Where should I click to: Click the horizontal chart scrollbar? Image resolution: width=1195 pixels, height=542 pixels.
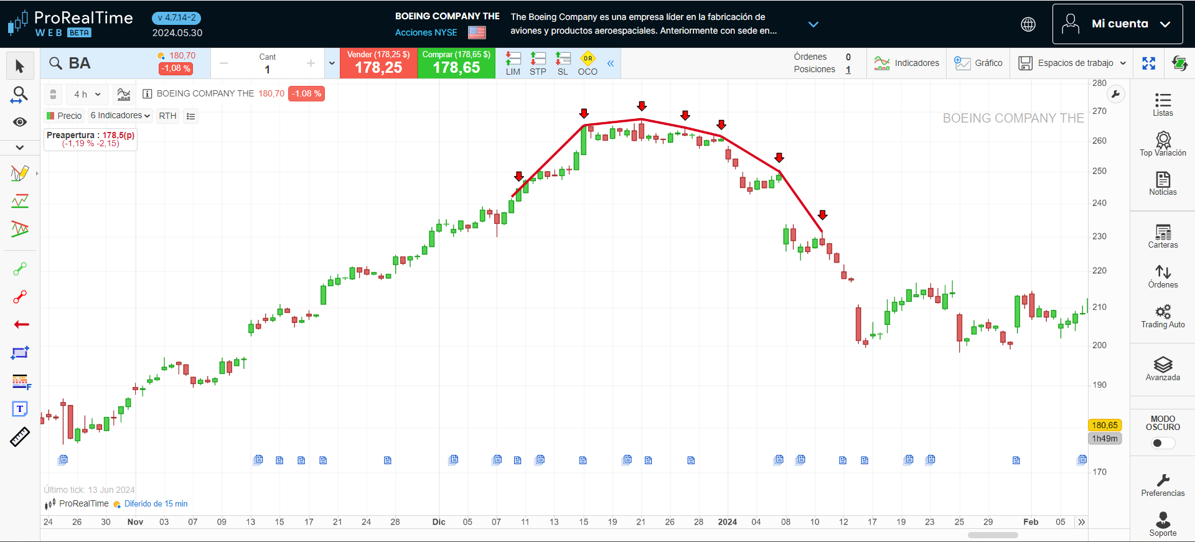click(x=992, y=535)
